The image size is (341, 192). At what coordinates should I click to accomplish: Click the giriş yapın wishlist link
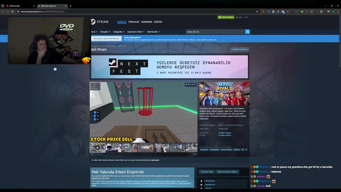156,160
